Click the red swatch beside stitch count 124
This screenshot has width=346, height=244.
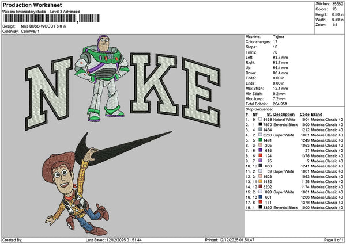tap(260, 155)
